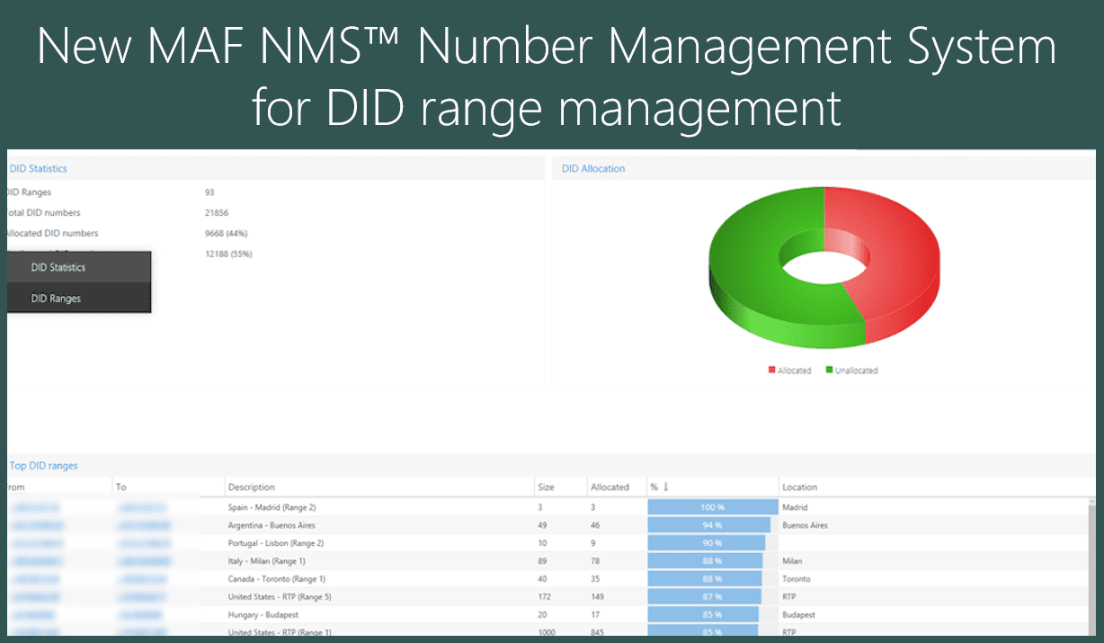Open the DID Allocation panel header

pyautogui.click(x=592, y=168)
